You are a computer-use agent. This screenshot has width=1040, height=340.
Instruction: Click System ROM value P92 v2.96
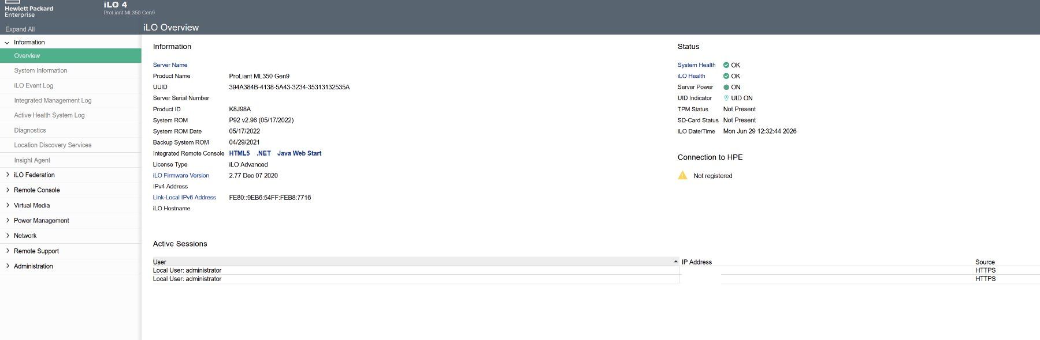click(x=261, y=120)
